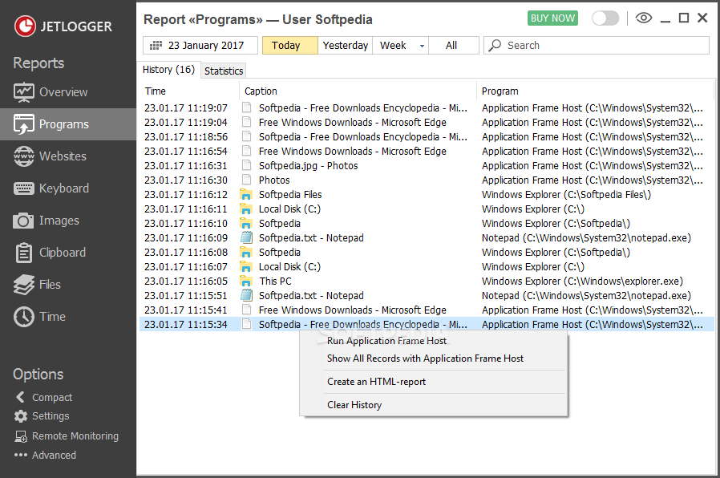
Task: Open the Advanced options link
Action: tap(55, 455)
